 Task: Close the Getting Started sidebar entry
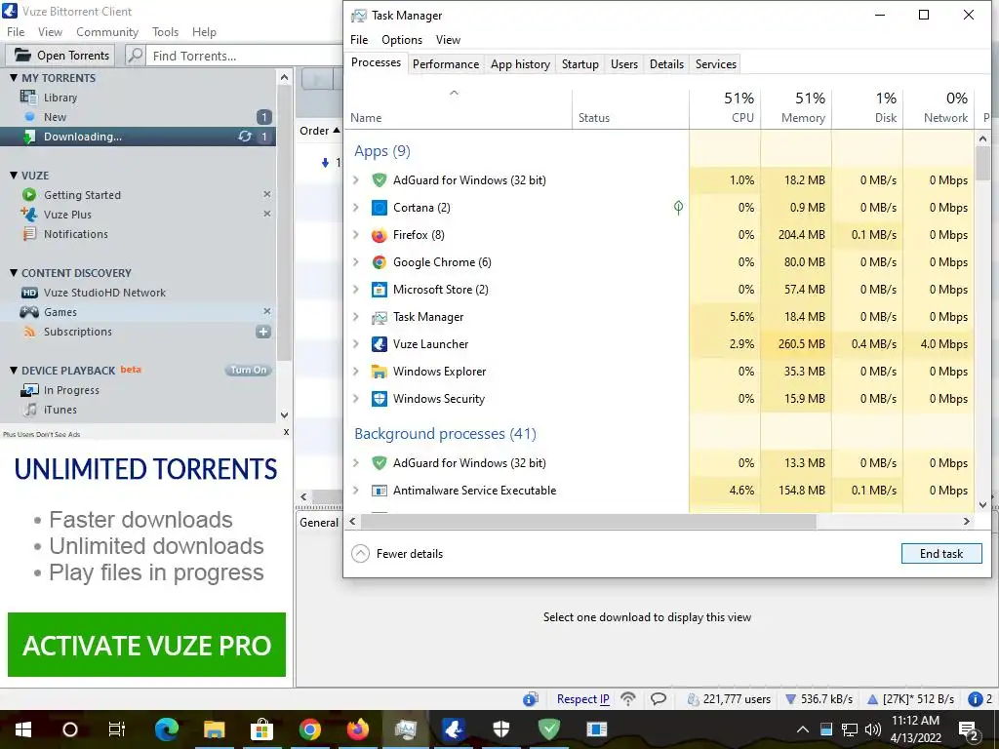pos(267,194)
